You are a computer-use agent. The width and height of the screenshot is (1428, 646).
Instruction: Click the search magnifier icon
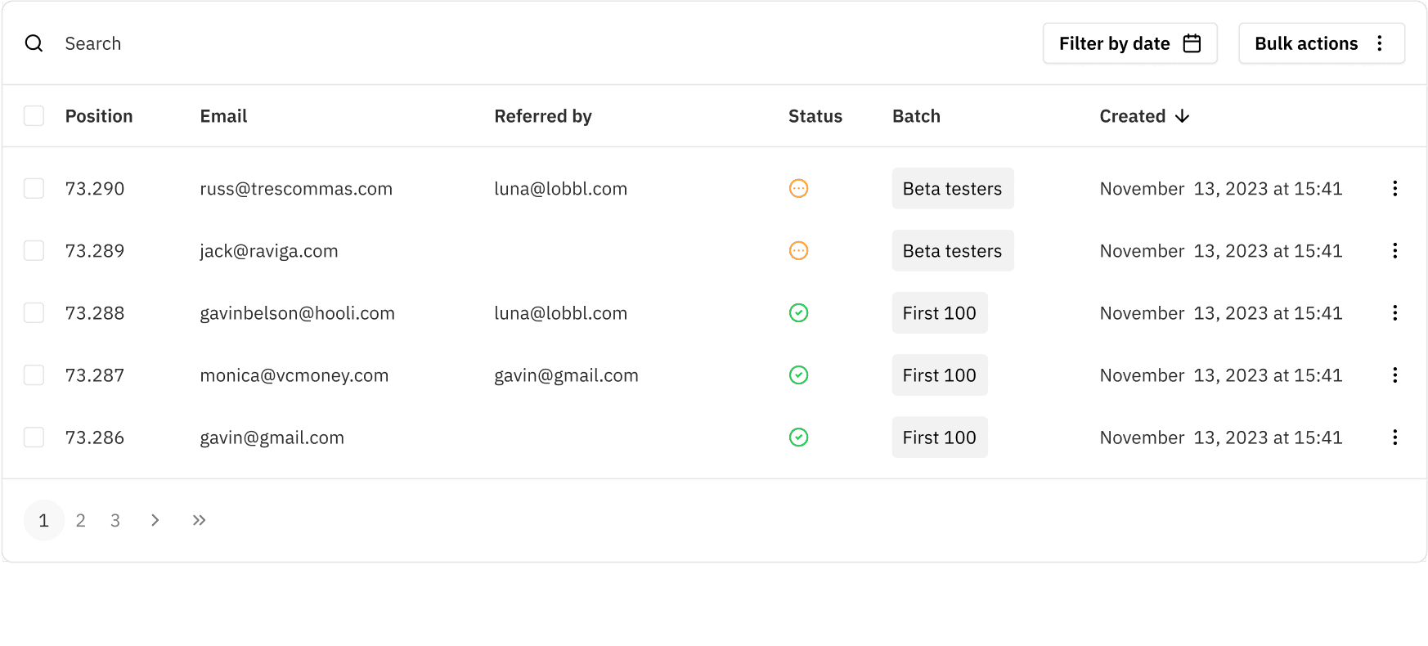pyautogui.click(x=34, y=43)
